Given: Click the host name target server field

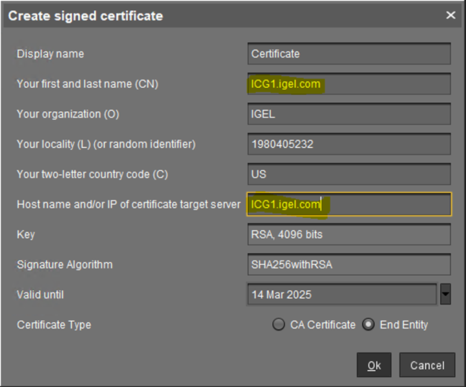Looking at the screenshot, I should [348, 204].
